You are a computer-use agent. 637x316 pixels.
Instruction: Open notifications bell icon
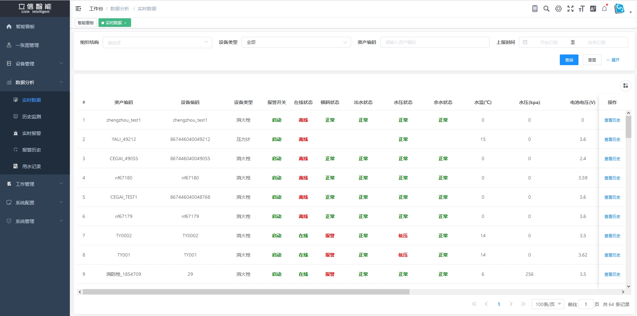pyautogui.click(x=604, y=9)
